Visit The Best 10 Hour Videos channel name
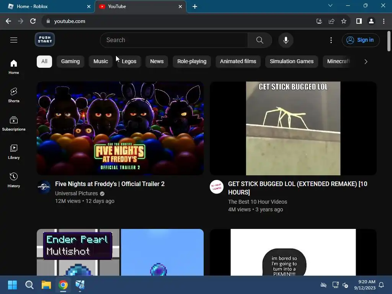 pyautogui.click(x=258, y=202)
